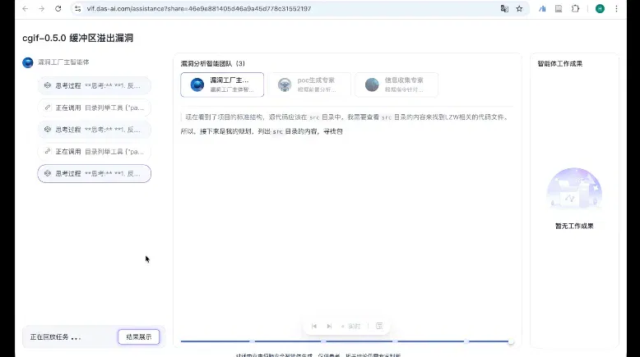Click the cgif-0.5.0 缓冲区溢出漏洞 title

[x=77, y=38]
